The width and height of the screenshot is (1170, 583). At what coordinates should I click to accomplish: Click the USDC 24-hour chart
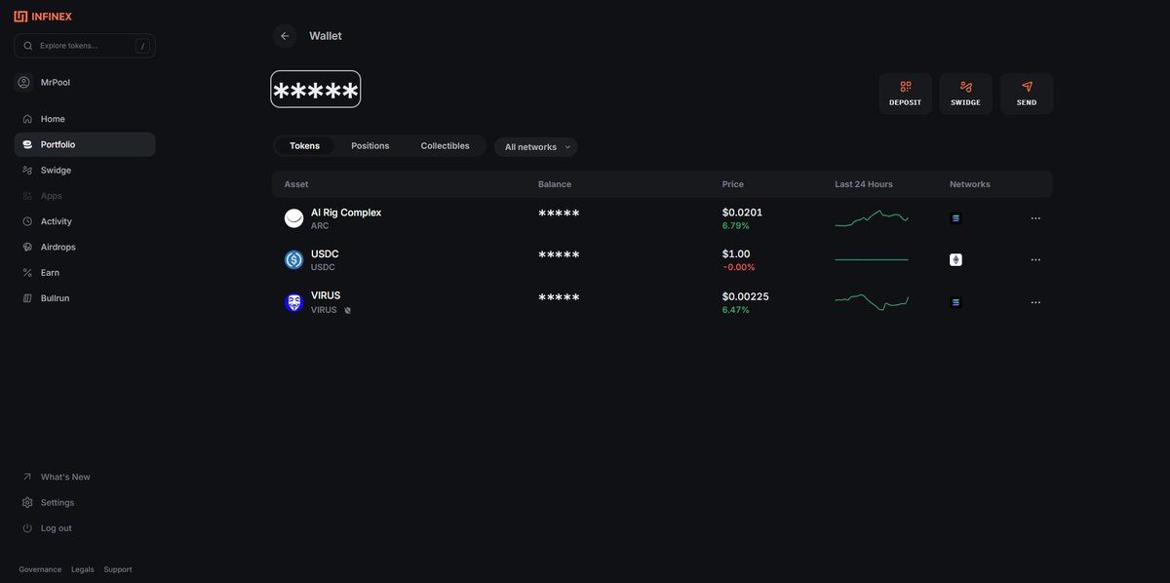(872, 260)
